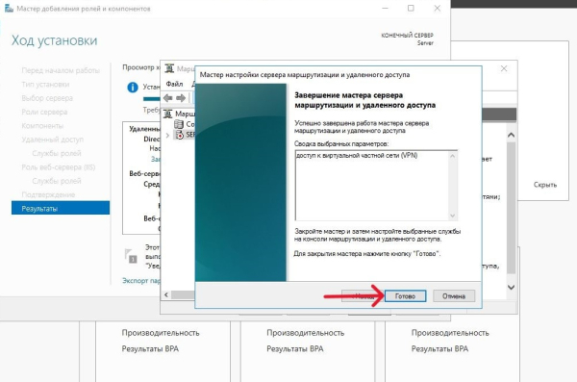Image resolution: width=577 pixels, height=382 pixels.
Task: Click the Роль веб-сервера (IIS) step
Action: click(x=58, y=166)
